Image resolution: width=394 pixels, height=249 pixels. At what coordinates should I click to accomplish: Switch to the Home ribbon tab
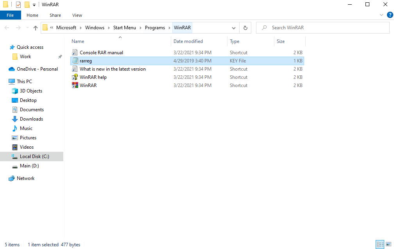(32, 15)
